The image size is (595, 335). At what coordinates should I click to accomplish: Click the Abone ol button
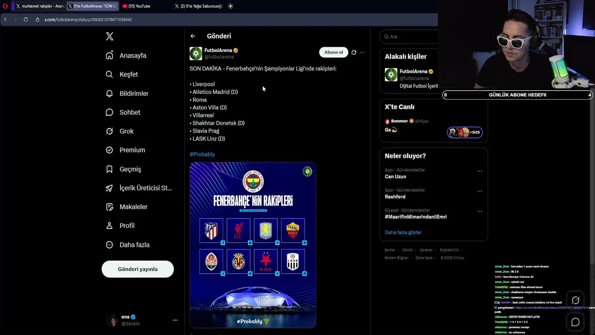pos(333,52)
